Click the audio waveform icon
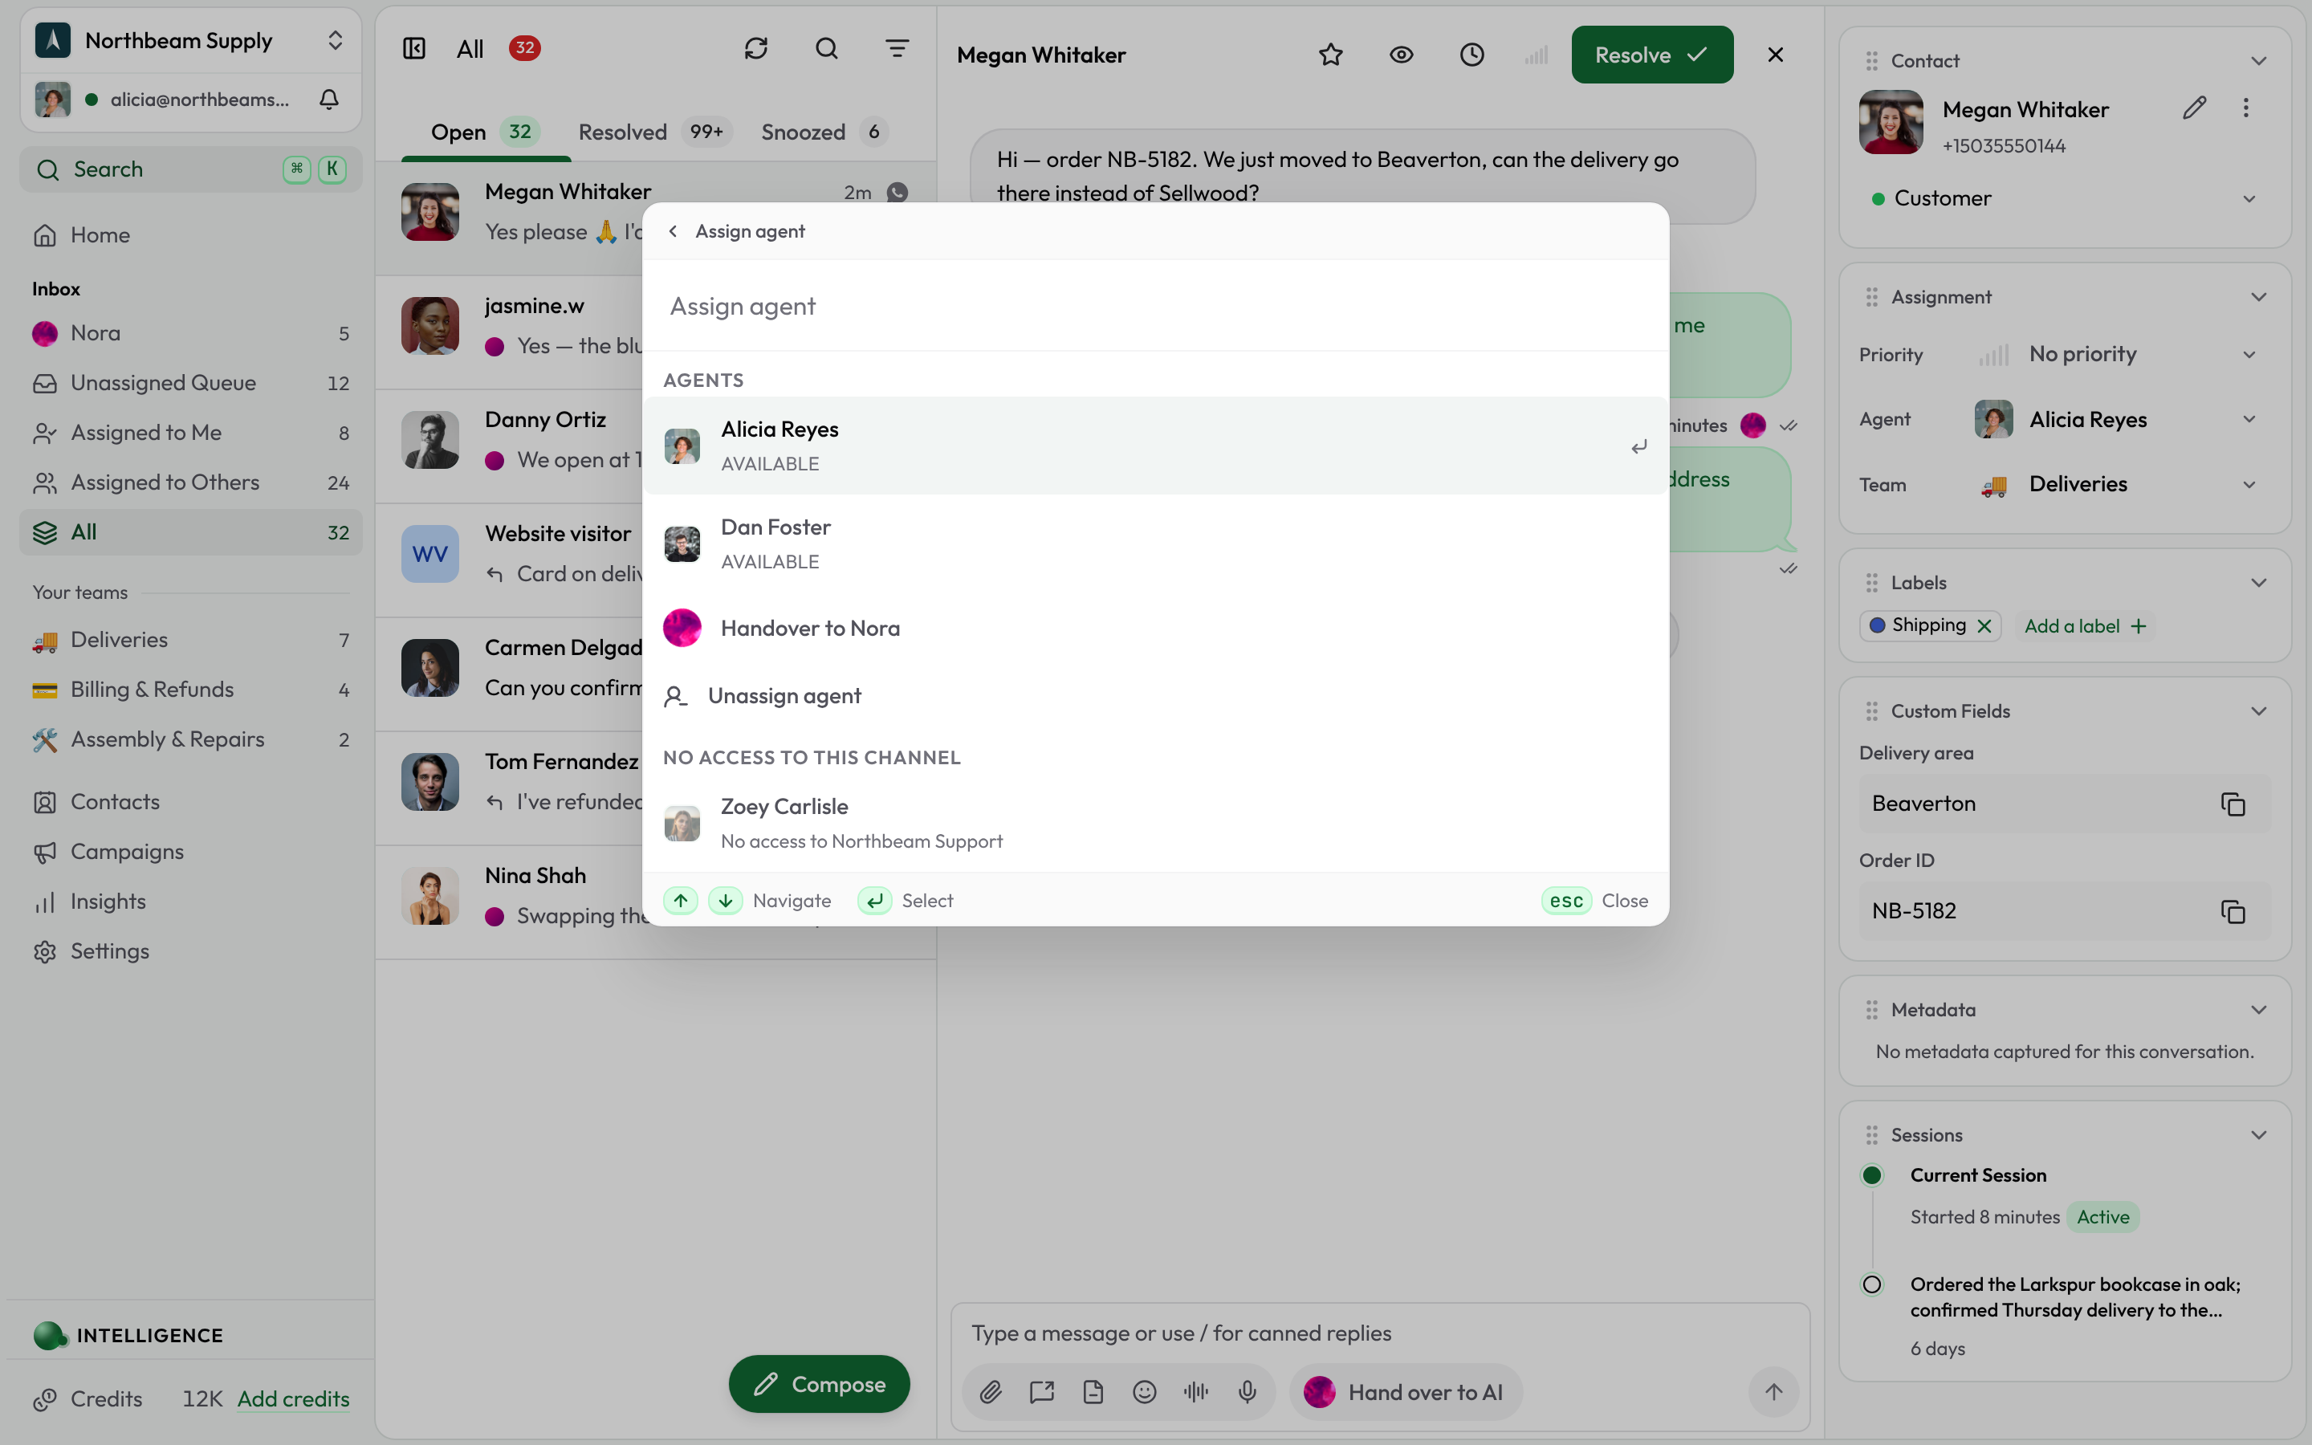2312x1445 pixels. 1196,1393
